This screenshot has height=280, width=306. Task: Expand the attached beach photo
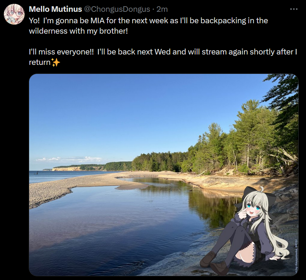(x=164, y=175)
